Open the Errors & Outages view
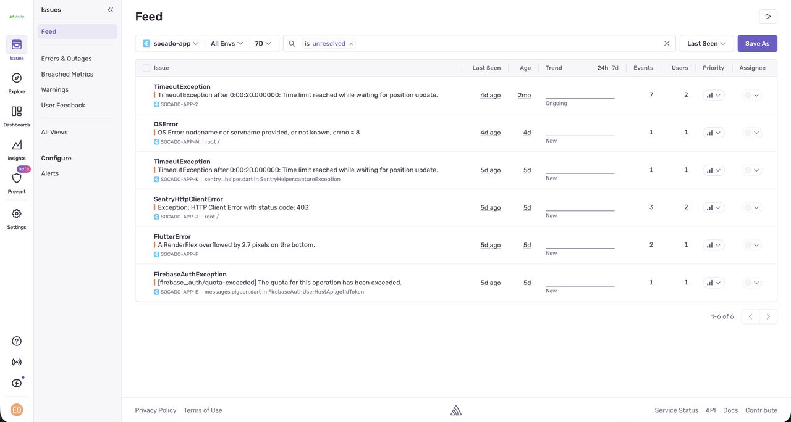791x422 pixels. click(x=66, y=58)
